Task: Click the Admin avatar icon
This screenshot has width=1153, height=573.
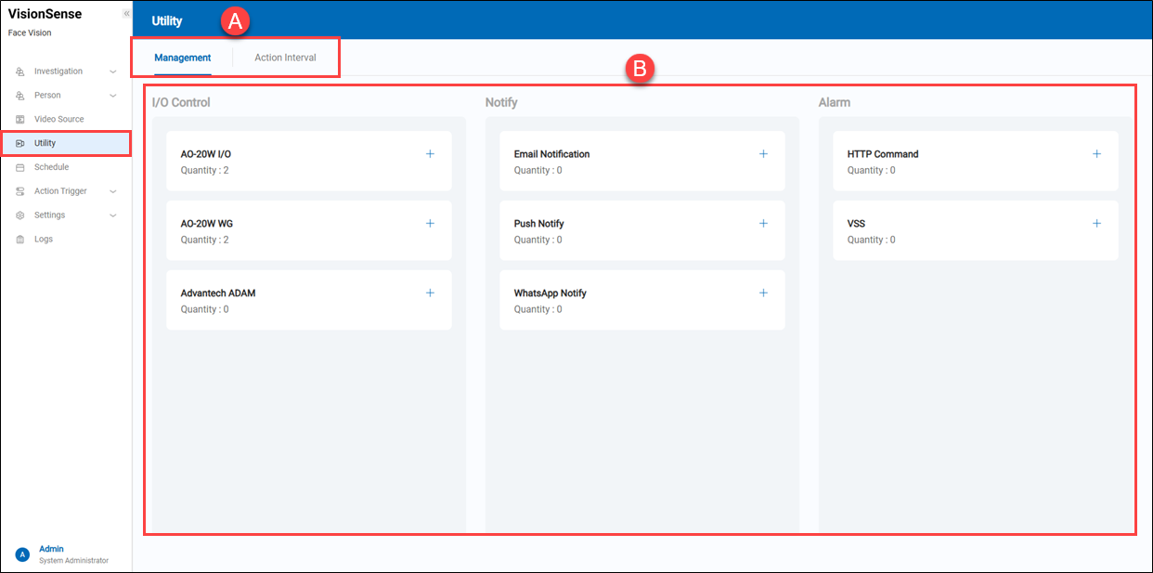Action: pyautogui.click(x=22, y=554)
